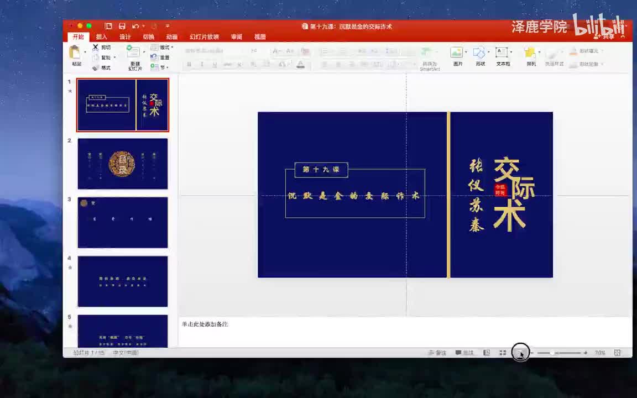Viewport: 637px width, 398px height.
Task: Click the Quick Styles (快速样式) button
Action: 554,57
